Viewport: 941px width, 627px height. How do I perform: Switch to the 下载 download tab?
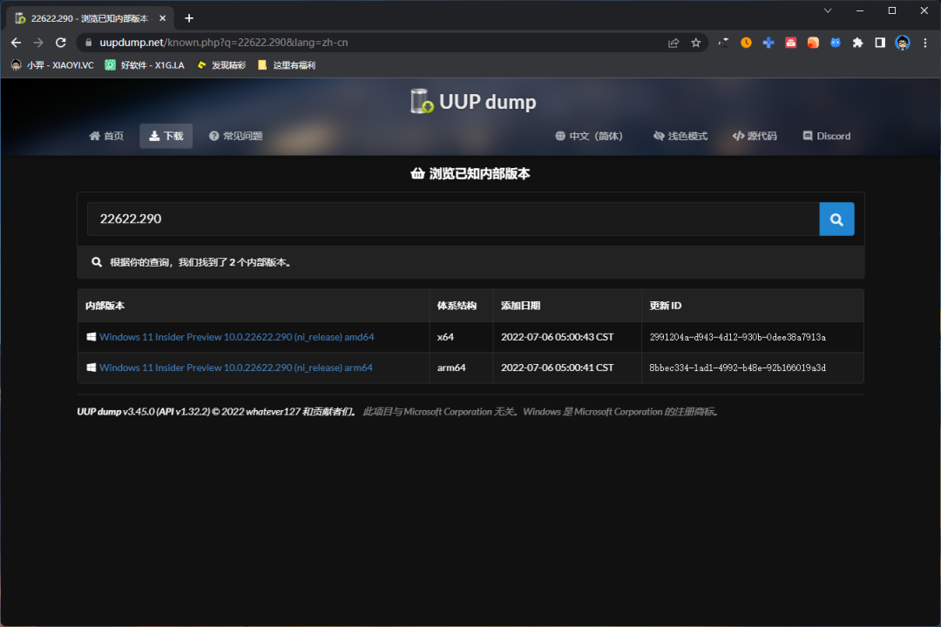point(166,136)
